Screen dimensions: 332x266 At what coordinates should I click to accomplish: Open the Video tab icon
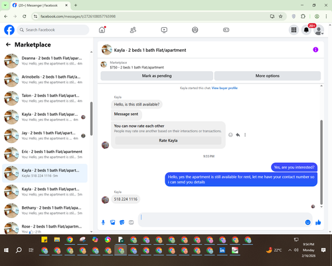164,30
